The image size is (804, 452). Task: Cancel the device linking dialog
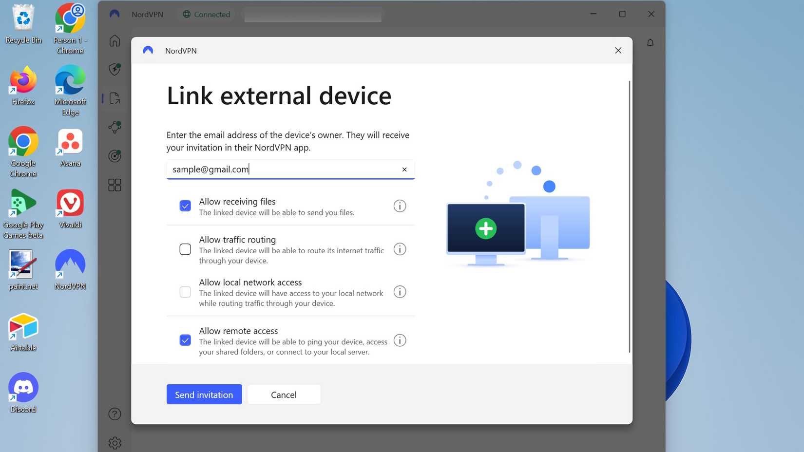[x=284, y=395]
